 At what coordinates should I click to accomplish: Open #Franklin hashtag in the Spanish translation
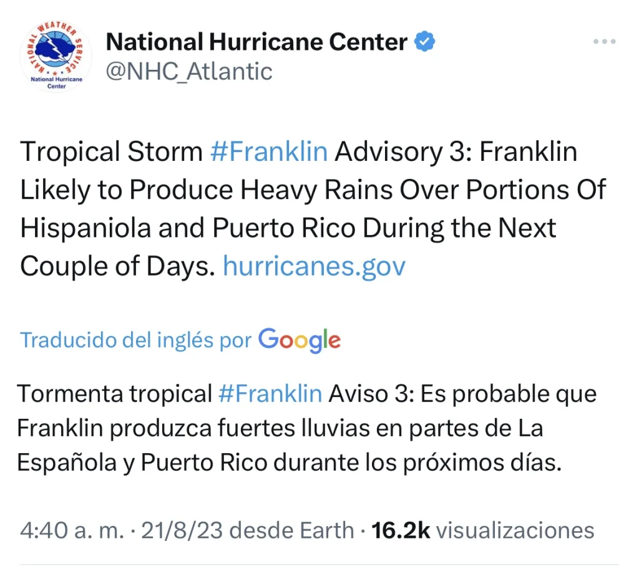click(x=270, y=394)
